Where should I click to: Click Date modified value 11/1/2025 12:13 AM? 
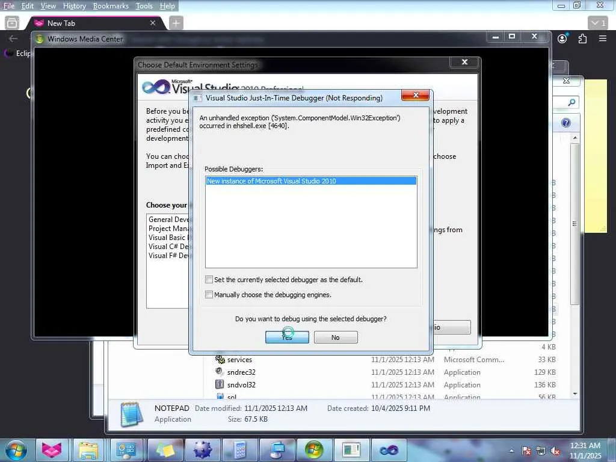(x=276, y=408)
